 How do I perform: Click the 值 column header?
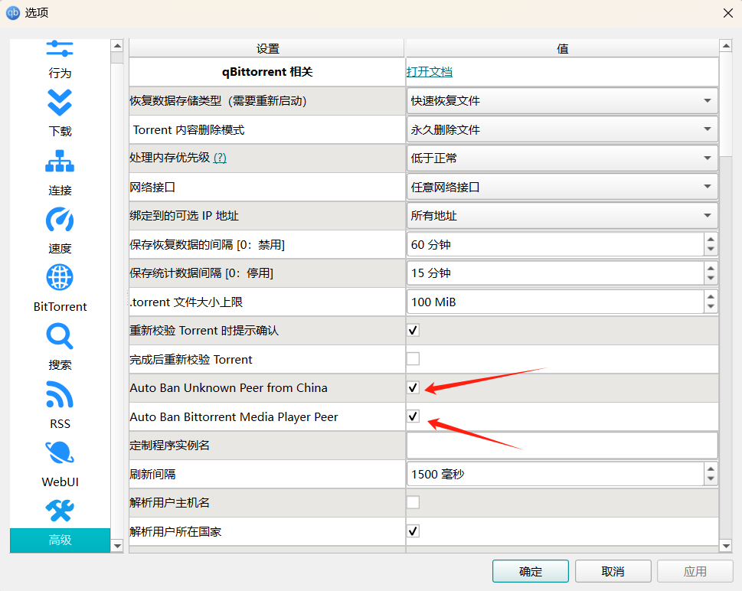(x=562, y=48)
